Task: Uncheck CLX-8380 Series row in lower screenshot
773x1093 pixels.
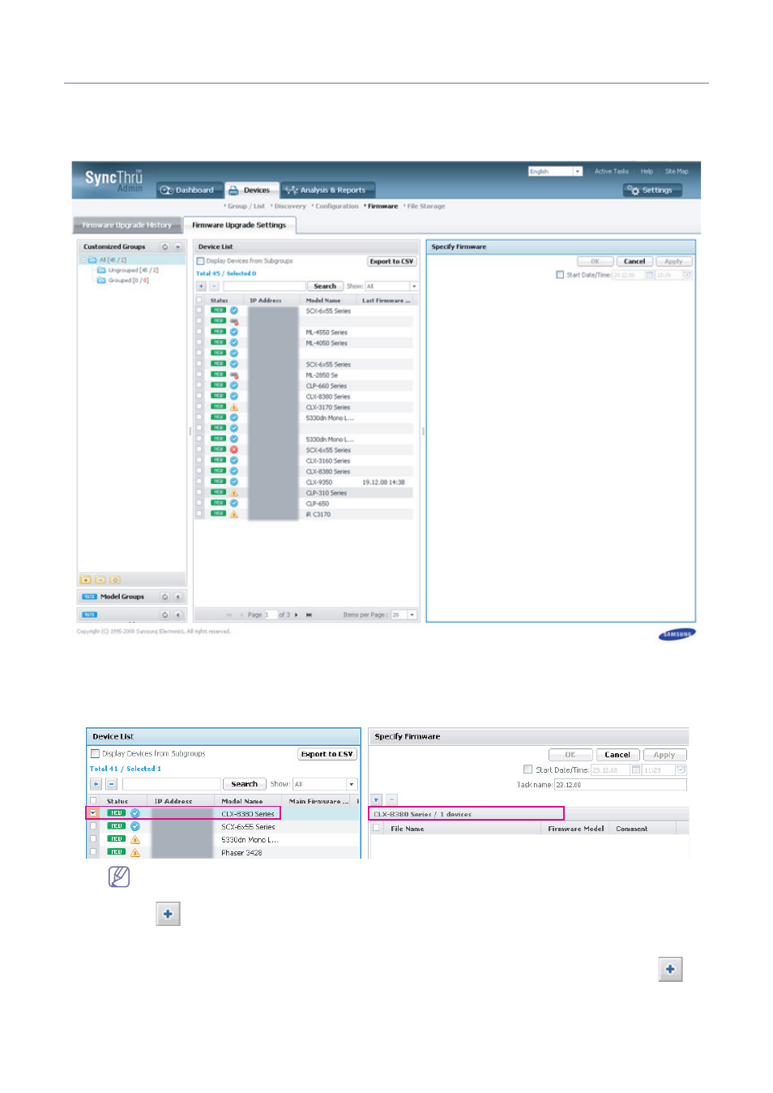Action: pyautogui.click(x=93, y=812)
